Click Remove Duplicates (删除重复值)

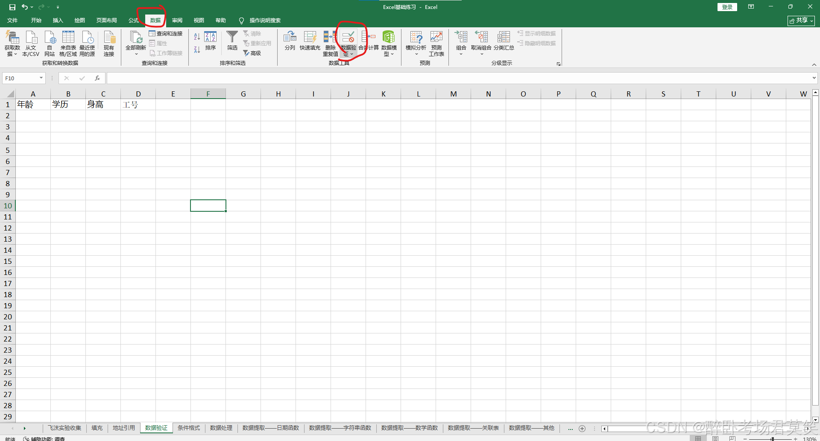(x=331, y=43)
